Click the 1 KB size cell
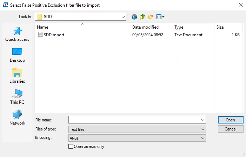 coord(235,35)
